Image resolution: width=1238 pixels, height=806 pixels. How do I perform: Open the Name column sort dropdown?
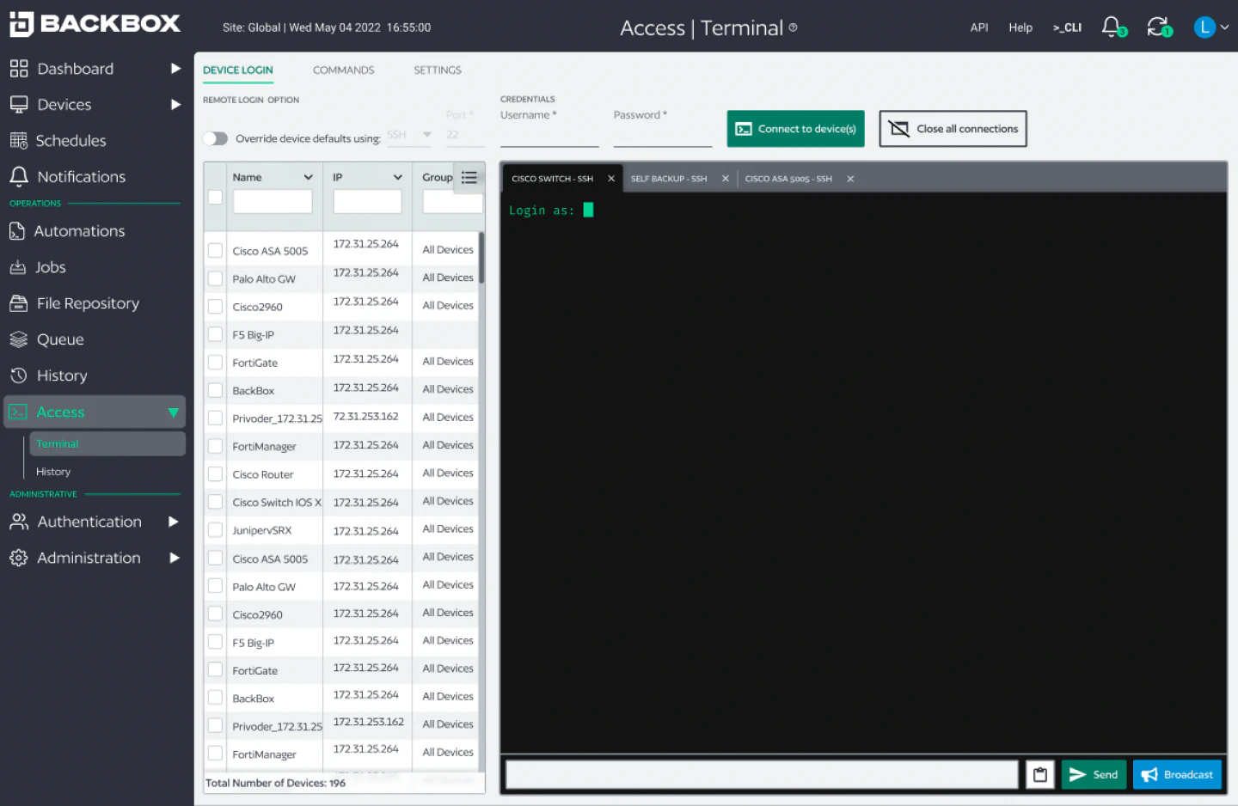[x=309, y=177]
